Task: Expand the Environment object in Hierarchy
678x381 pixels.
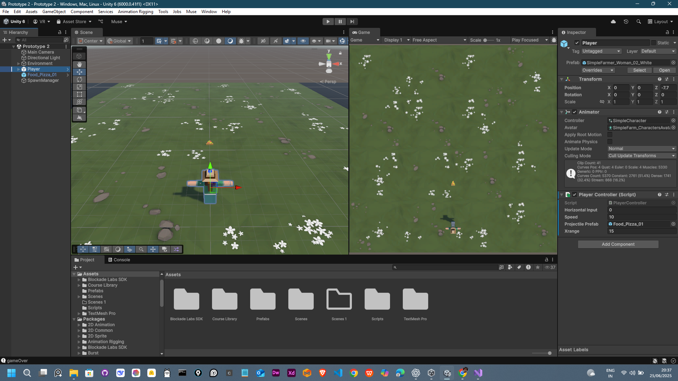Action: pyautogui.click(x=18, y=64)
